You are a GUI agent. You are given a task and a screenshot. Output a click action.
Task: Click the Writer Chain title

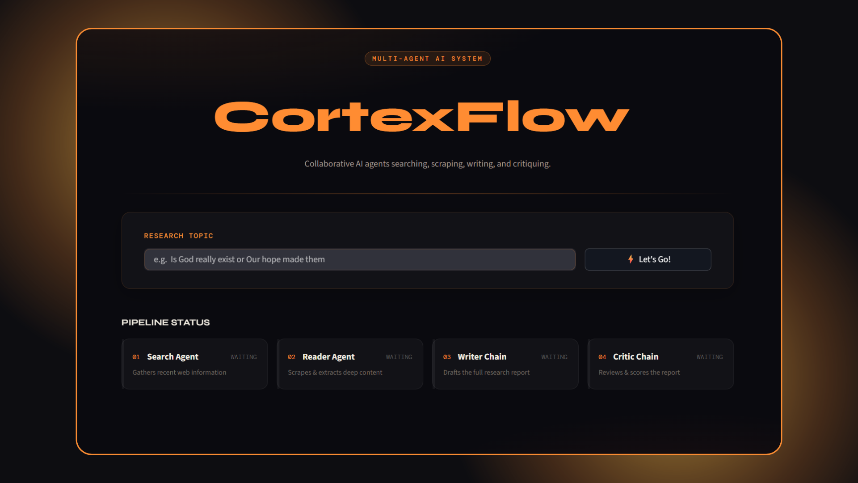pyautogui.click(x=482, y=356)
